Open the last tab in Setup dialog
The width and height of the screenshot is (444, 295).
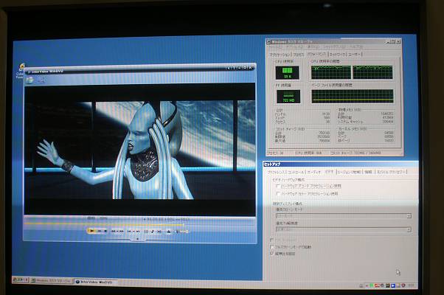tap(392, 172)
